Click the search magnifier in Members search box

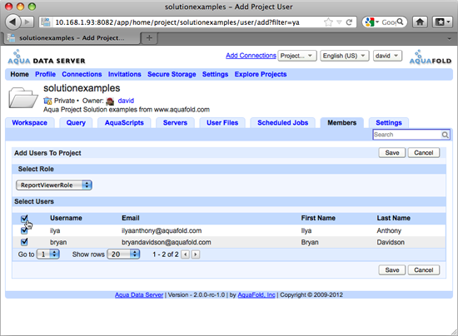point(445,135)
